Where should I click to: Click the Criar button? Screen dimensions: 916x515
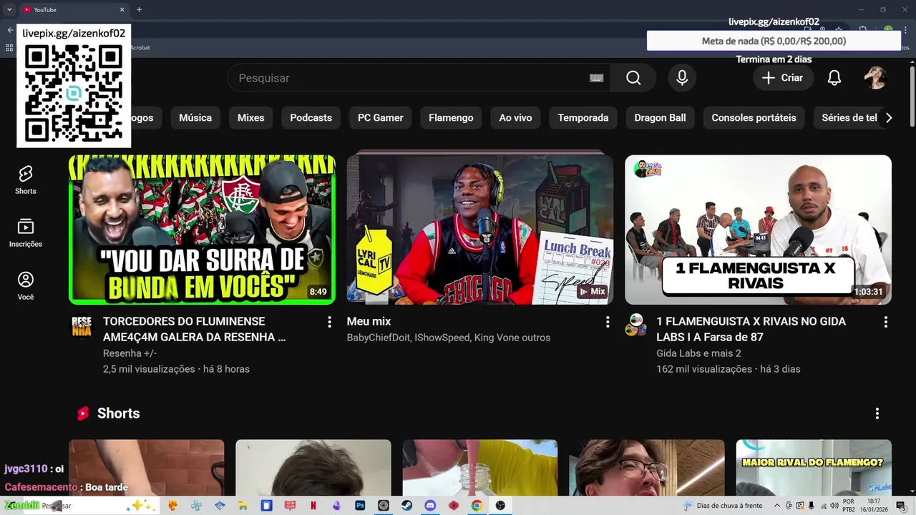pyautogui.click(x=783, y=78)
